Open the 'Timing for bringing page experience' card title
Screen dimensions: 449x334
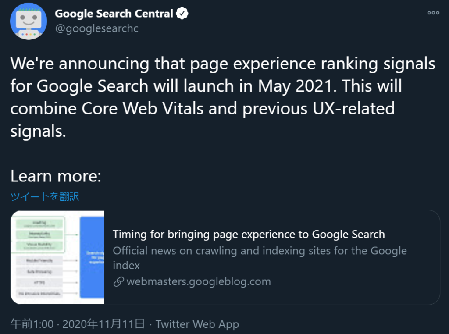249,235
